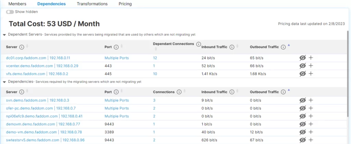Sort Dependent Servers by Server column arrows

(27, 46)
